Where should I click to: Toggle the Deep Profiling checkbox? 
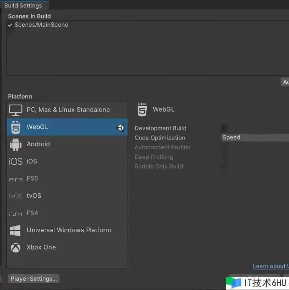point(224,157)
